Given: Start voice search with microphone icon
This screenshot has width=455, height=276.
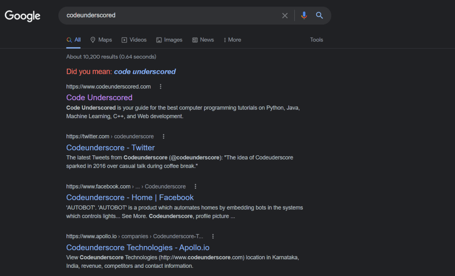Looking at the screenshot, I should [304, 16].
